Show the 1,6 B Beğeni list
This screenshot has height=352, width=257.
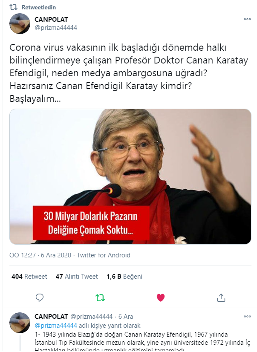(x=124, y=276)
